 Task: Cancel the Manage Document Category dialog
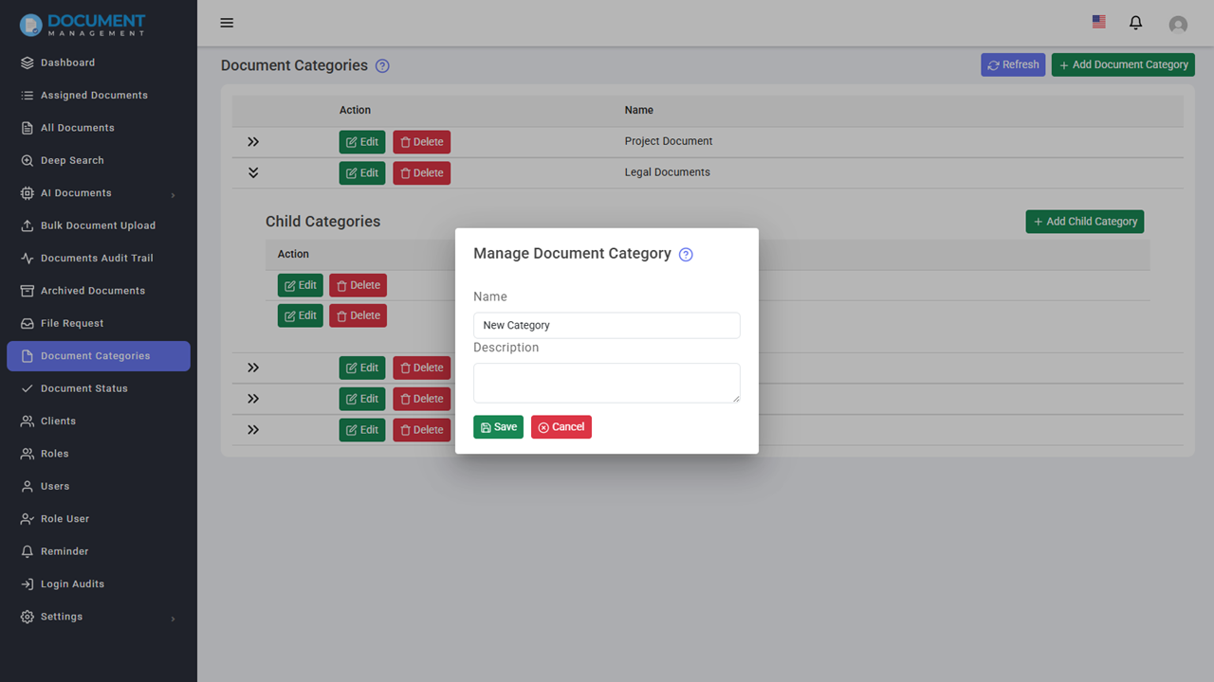[561, 426]
